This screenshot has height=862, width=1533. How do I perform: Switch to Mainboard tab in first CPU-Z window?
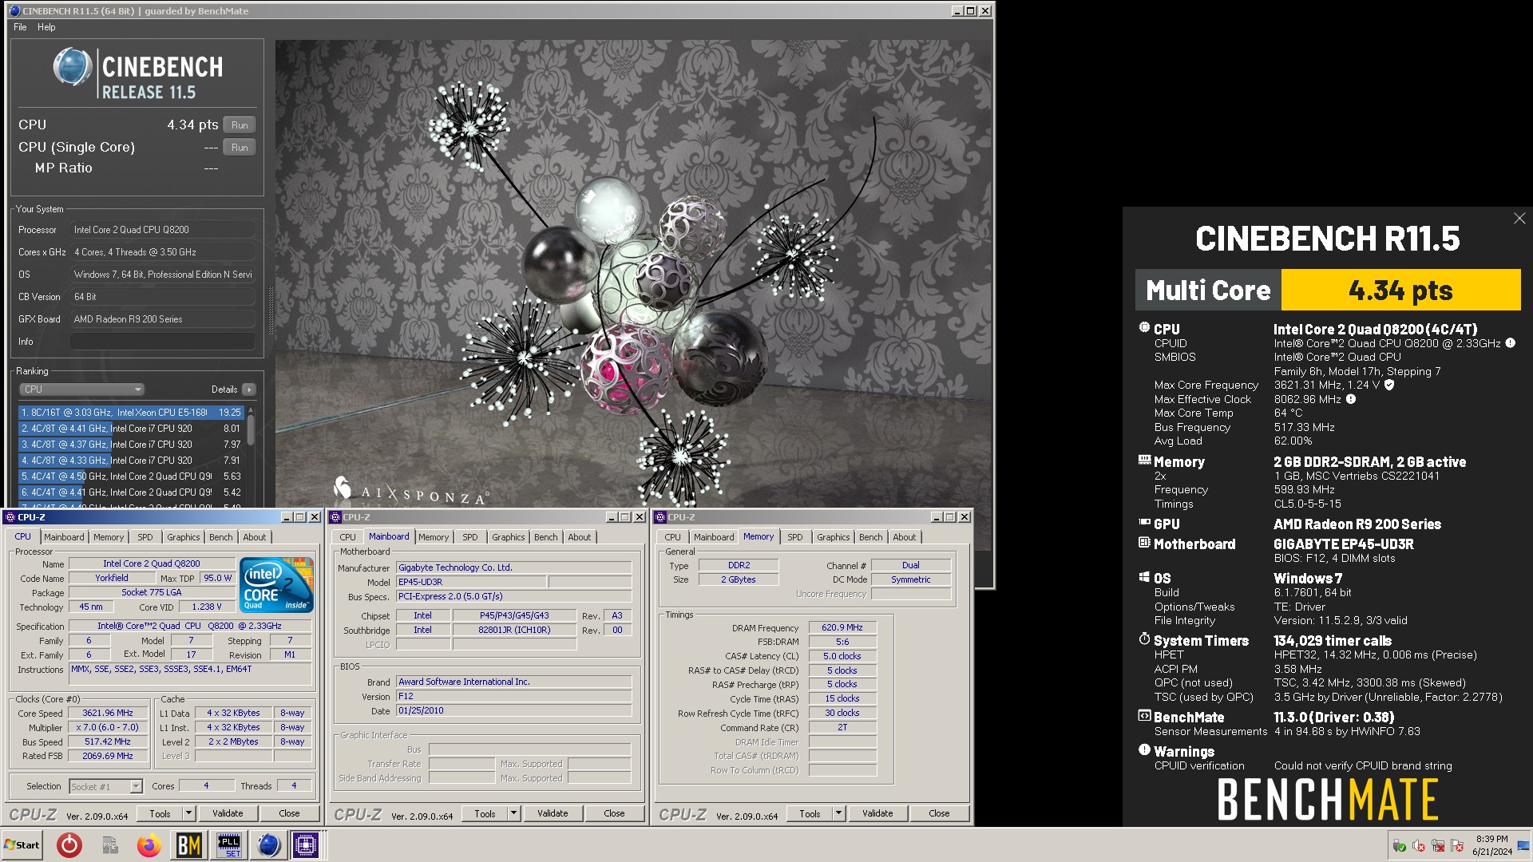[64, 537]
